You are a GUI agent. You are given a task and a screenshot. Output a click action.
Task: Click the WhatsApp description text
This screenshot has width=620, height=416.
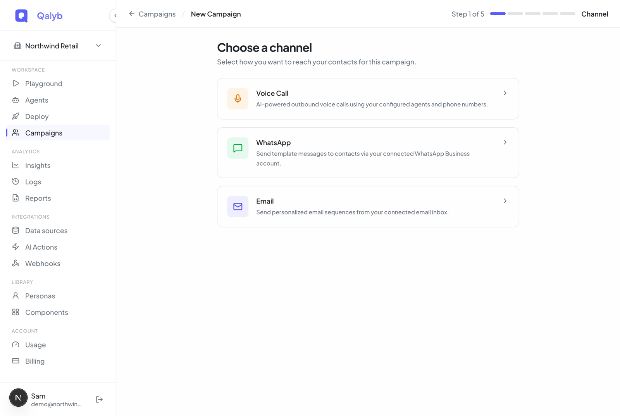(363, 158)
